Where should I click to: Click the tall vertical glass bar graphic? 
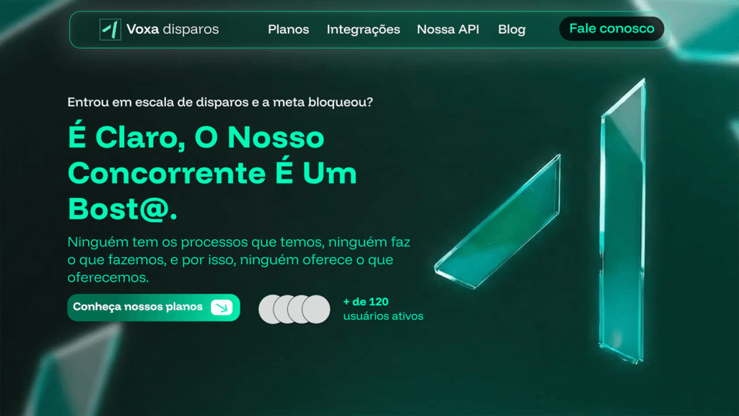coord(623,221)
